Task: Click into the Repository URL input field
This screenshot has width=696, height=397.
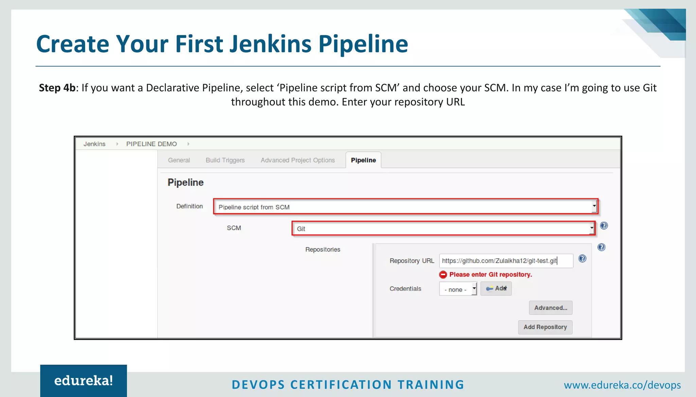Action: [506, 261]
